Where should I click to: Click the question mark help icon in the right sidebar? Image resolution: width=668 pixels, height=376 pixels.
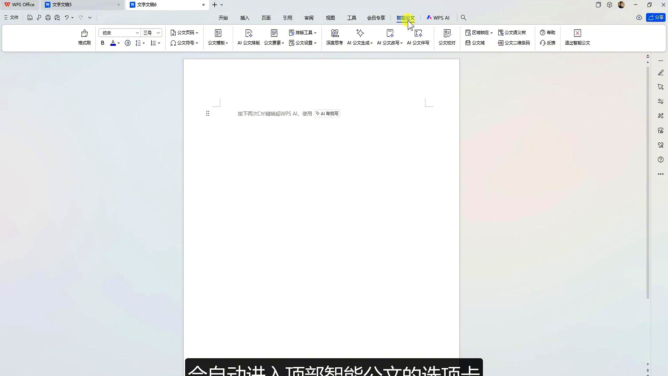661,159
